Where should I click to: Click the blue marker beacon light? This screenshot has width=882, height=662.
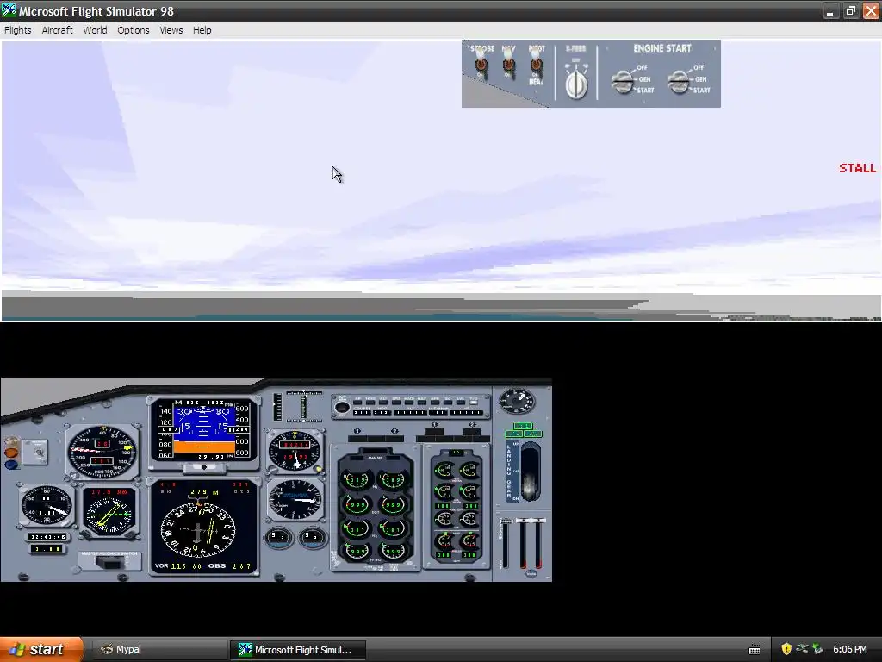pos(11,465)
